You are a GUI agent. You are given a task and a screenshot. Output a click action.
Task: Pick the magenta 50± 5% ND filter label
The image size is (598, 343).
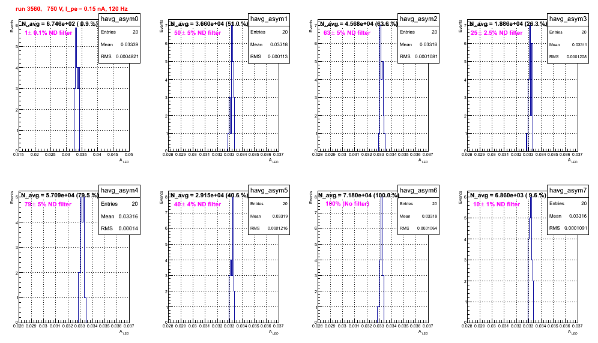coord(198,33)
